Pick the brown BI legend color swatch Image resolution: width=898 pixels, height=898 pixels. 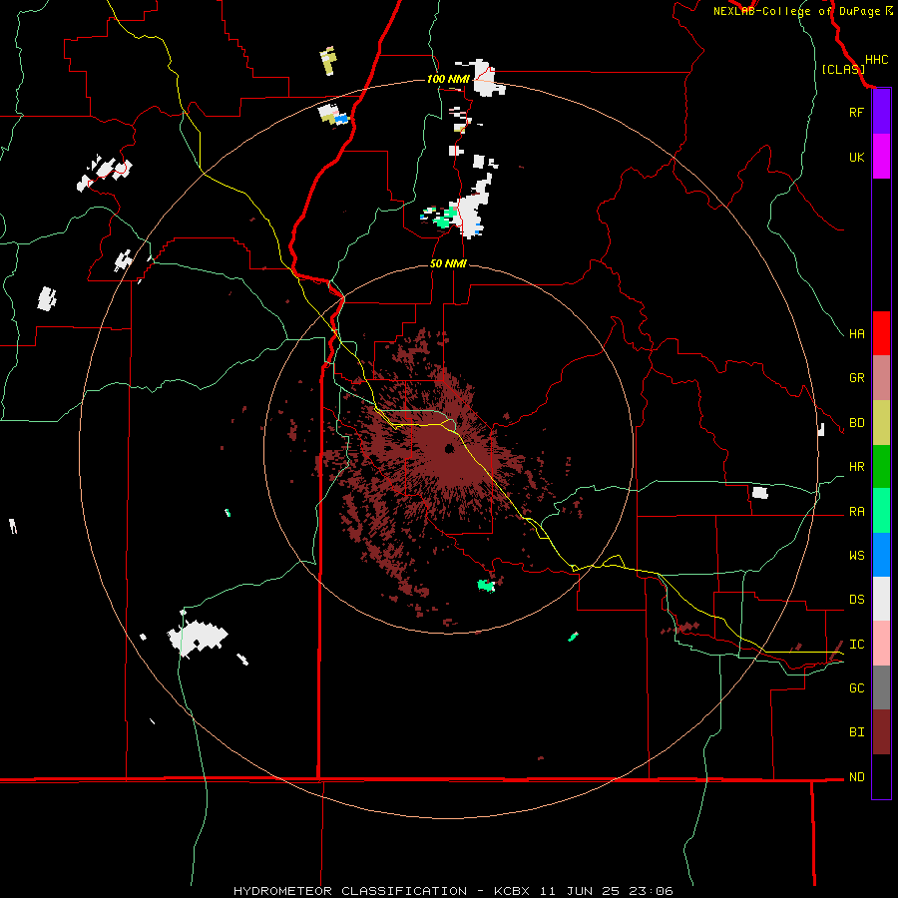click(881, 732)
